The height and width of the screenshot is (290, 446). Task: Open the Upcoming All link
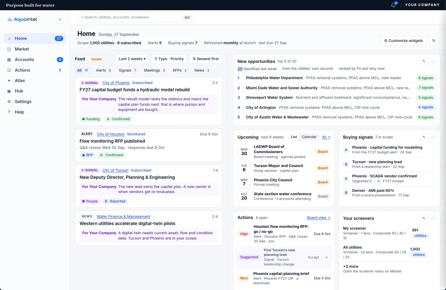coord(326,137)
